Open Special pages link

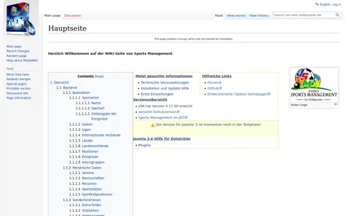click(x=17, y=84)
